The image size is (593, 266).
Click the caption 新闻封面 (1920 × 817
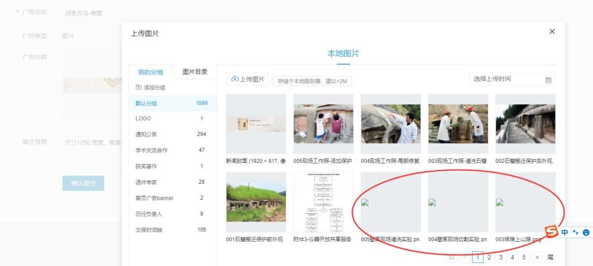[x=256, y=161]
